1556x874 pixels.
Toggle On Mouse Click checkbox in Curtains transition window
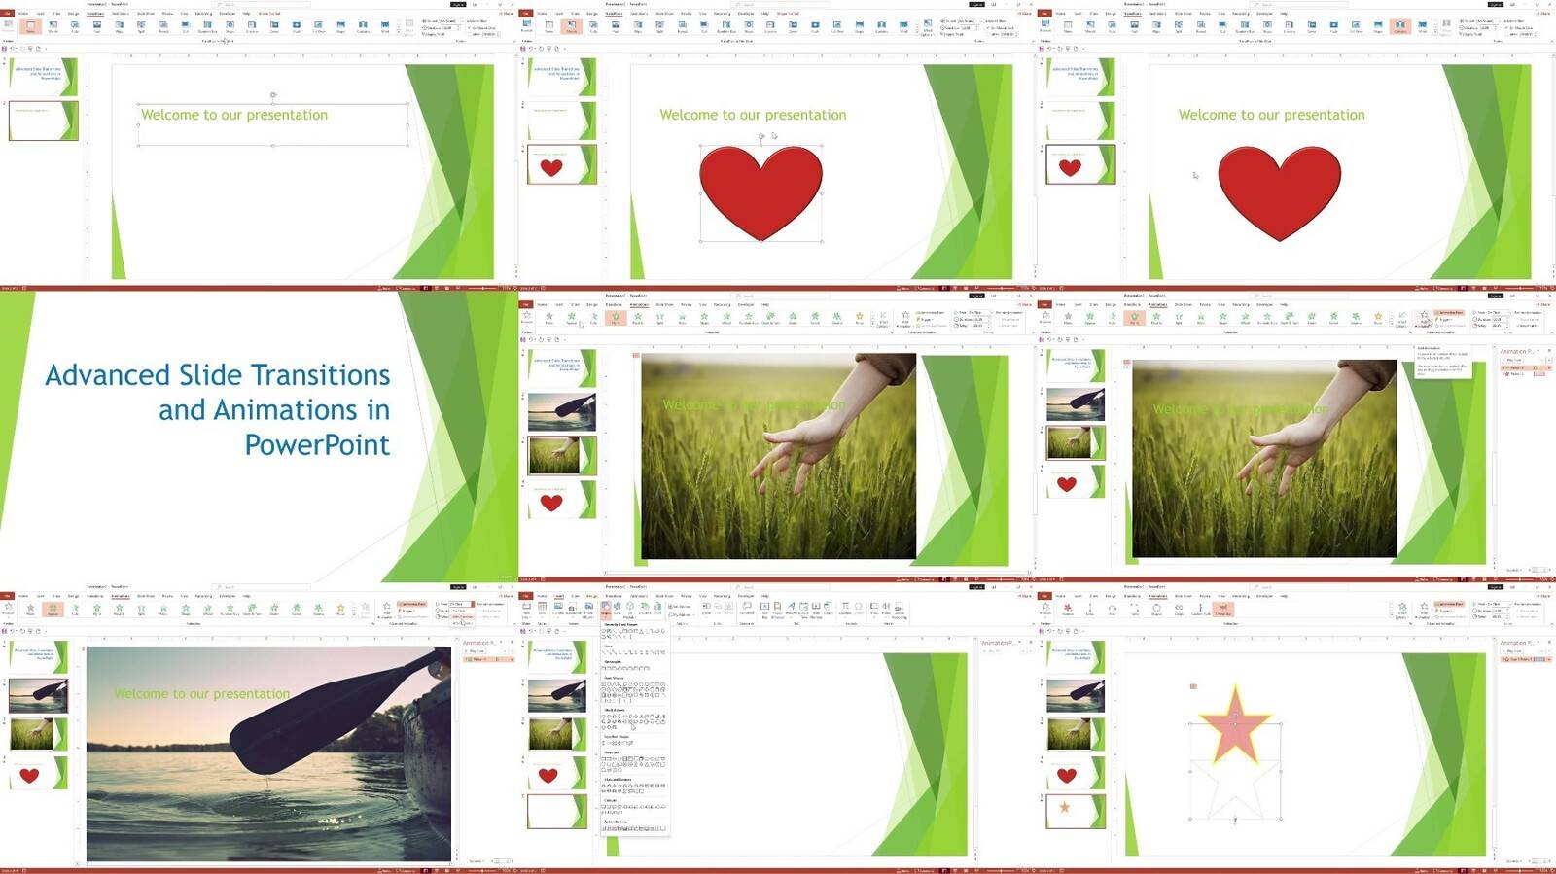tap(1506, 28)
